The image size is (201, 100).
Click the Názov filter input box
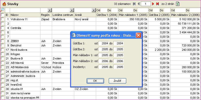click(x=25, y=10)
